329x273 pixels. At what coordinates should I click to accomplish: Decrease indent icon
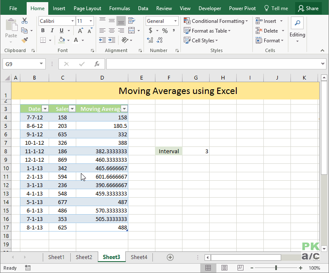102,40
